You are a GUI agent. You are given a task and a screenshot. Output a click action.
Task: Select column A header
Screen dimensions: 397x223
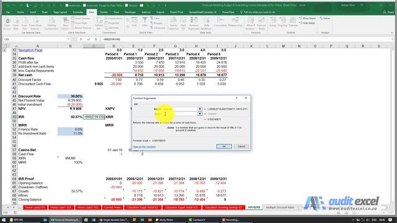[37, 46]
